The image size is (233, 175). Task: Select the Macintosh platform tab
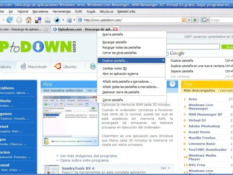pyautogui.click(x=34, y=67)
